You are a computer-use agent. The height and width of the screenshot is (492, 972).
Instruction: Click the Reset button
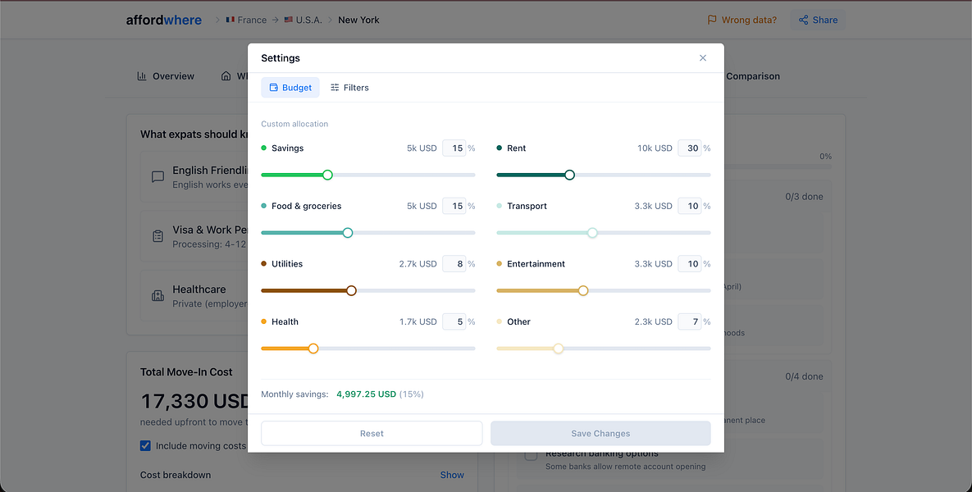click(372, 433)
